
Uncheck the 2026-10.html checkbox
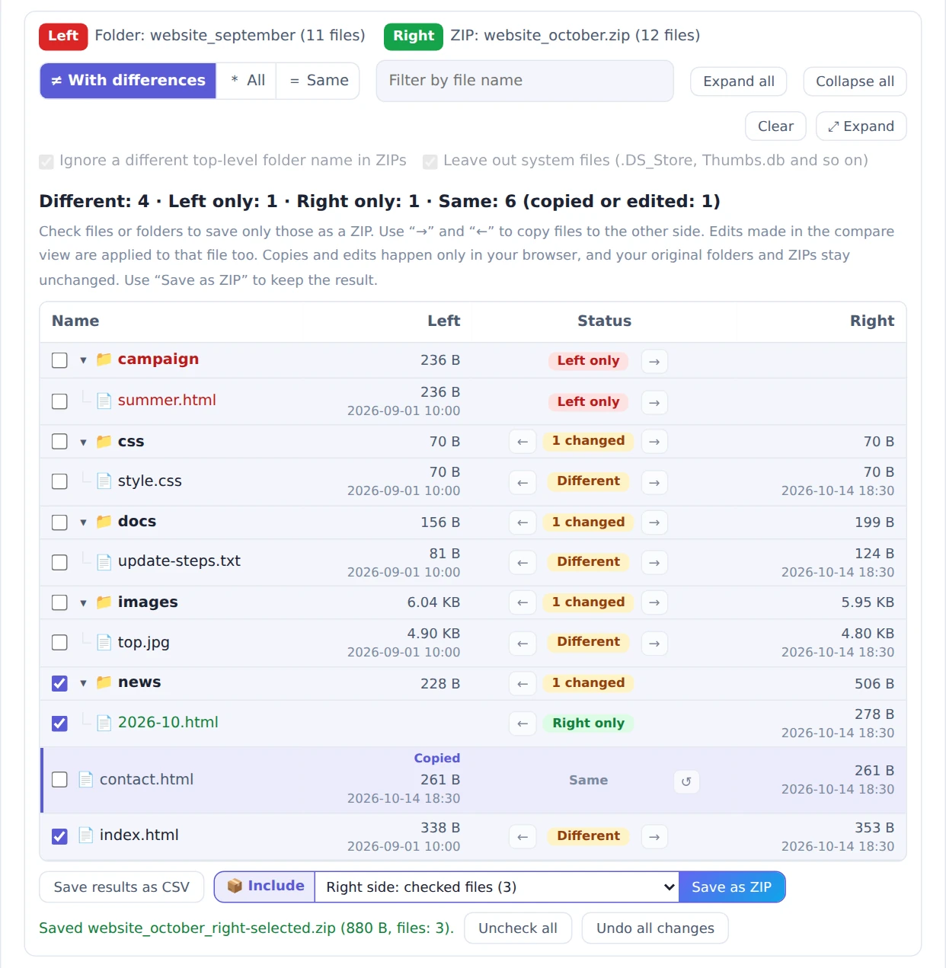[x=59, y=724]
